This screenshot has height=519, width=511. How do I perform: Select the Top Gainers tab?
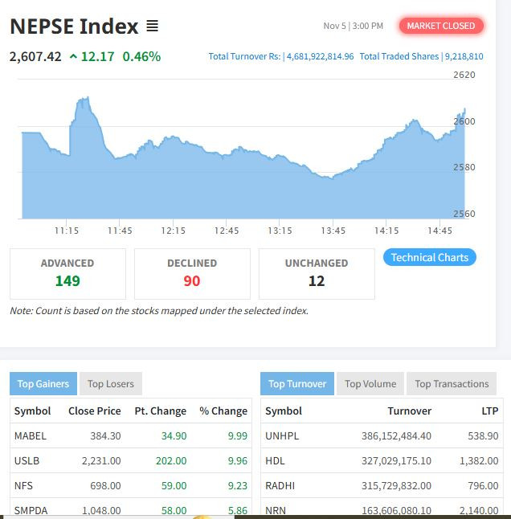[43, 383]
